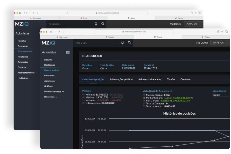Viewport: 231px width, 154px height.
Task: Click the clock icon beside Última venda
Action: click(83, 103)
